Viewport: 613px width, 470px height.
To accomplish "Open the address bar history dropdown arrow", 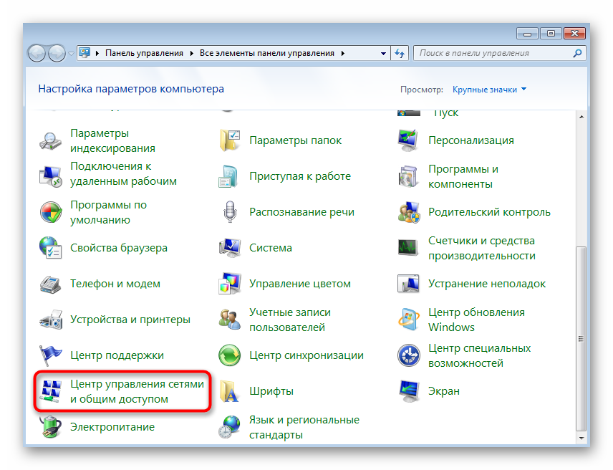I will click(x=383, y=53).
